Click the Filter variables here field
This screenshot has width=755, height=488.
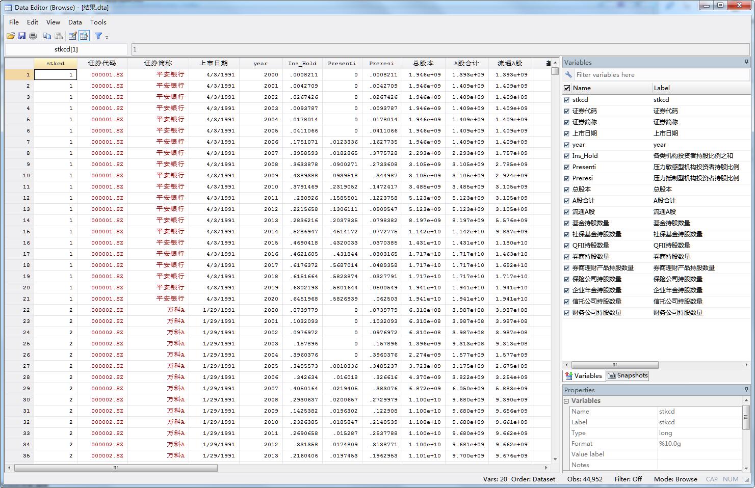coord(661,74)
